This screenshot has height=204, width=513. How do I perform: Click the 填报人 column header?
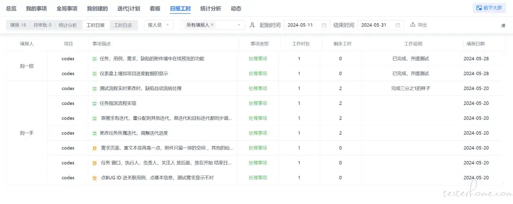[27, 44]
